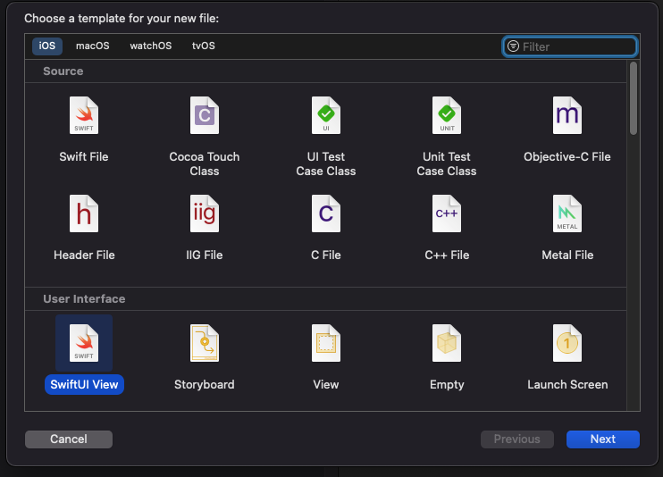Select the Swift File template icon
Image resolution: width=663 pixels, height=477 pixels.
(84, 115)
